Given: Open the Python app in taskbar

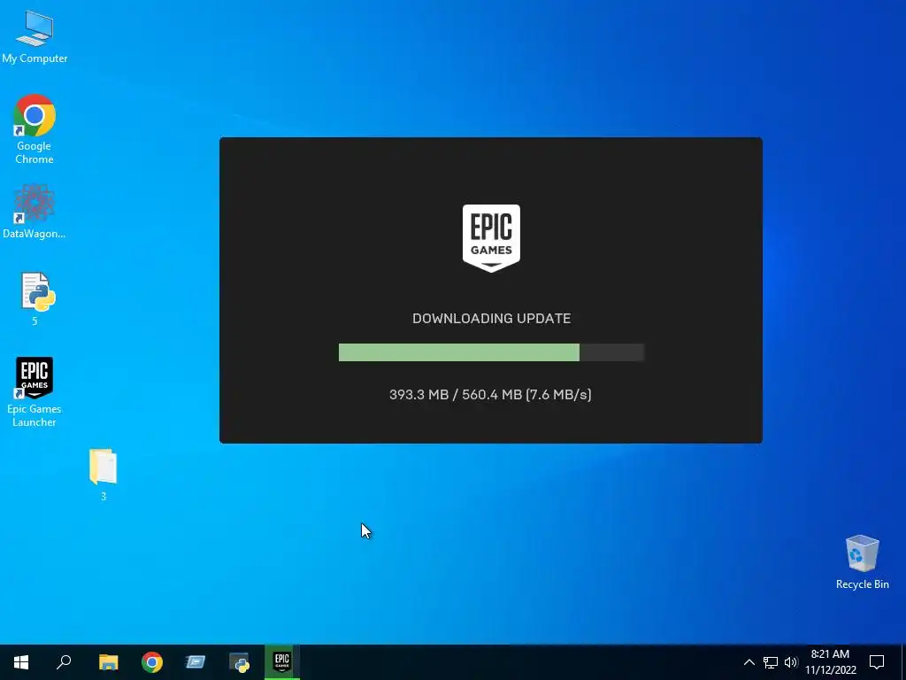Looking at the screenshot, I should [x=239, y=662].
